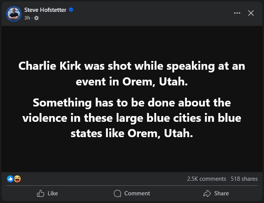View the 2.5K comments
The height and width of the screenshot is (203, 264).
(x=206, y=179)
